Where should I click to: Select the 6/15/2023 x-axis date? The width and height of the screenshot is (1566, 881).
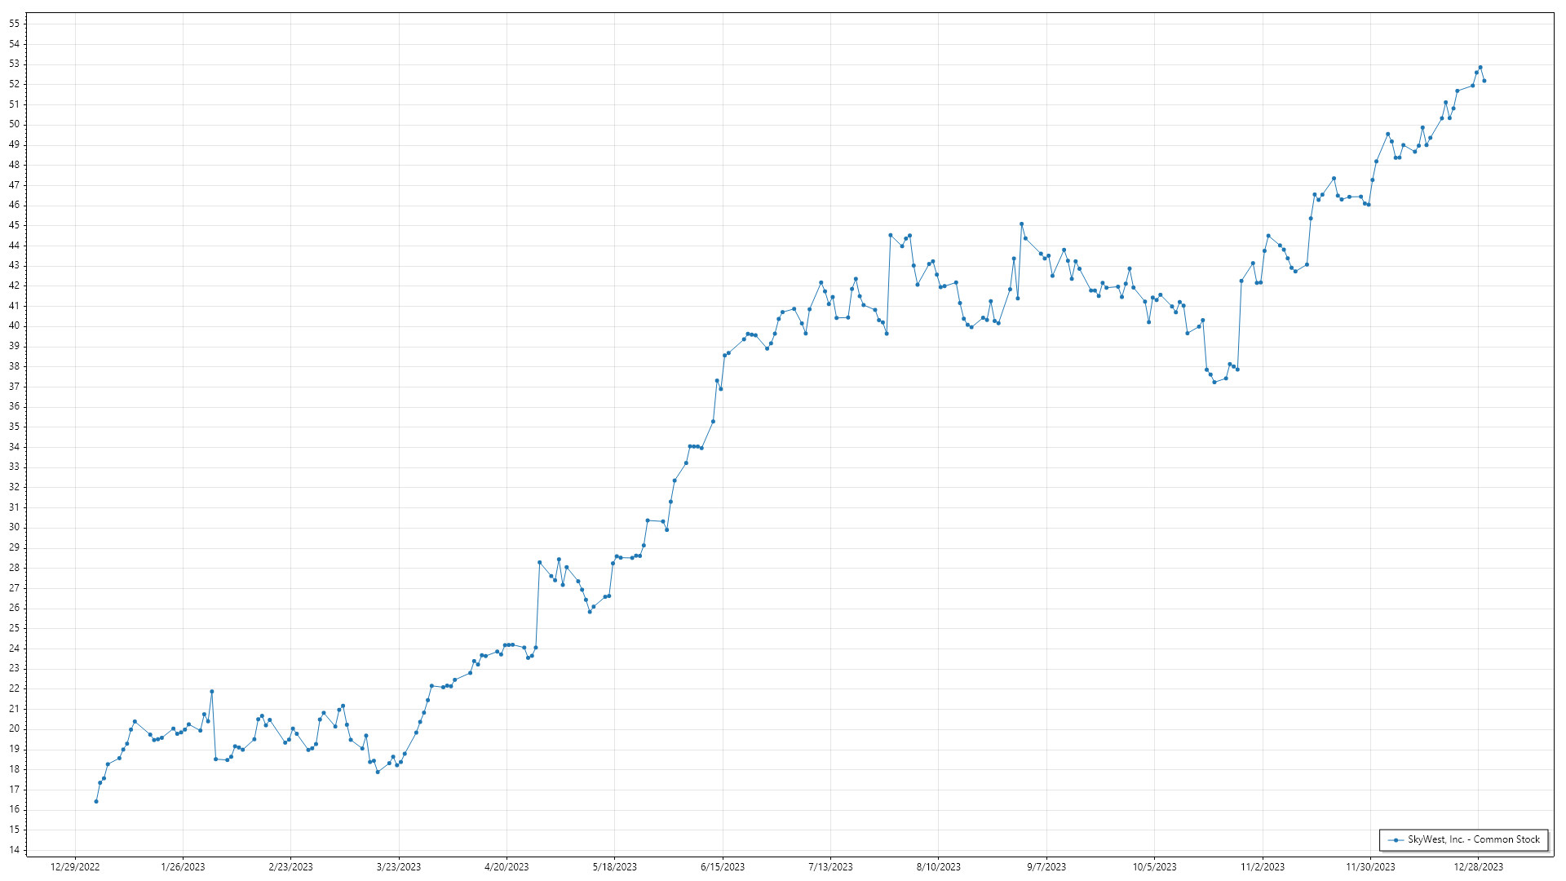pyautogui.click(x=723, y=867)
